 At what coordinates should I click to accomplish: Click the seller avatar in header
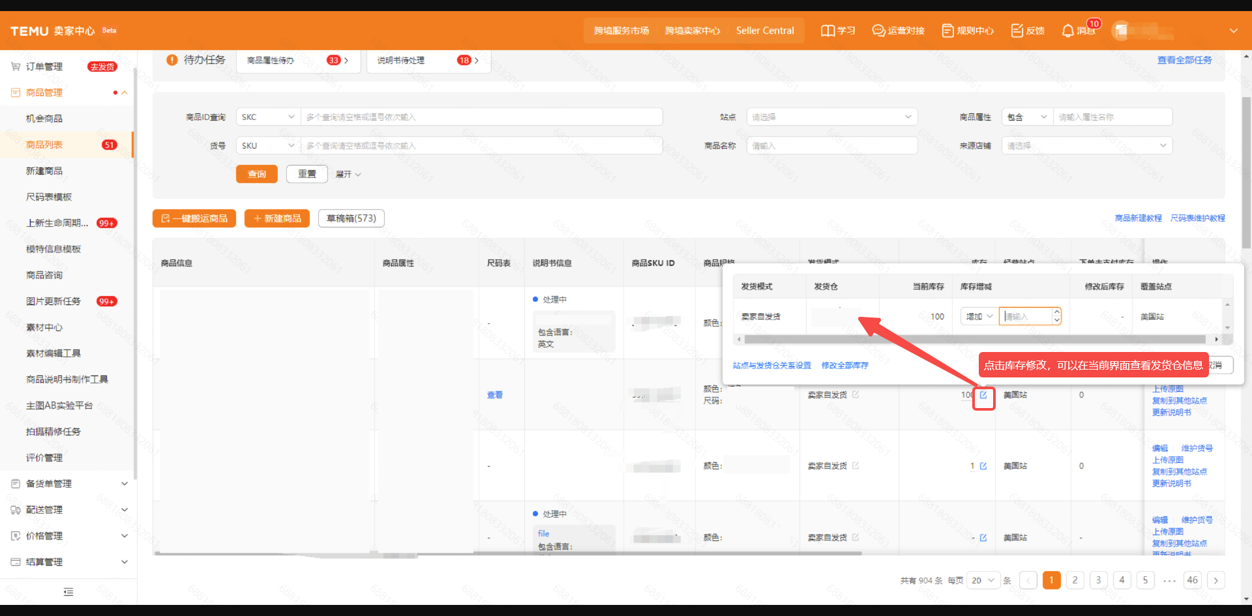[1121, 31]
